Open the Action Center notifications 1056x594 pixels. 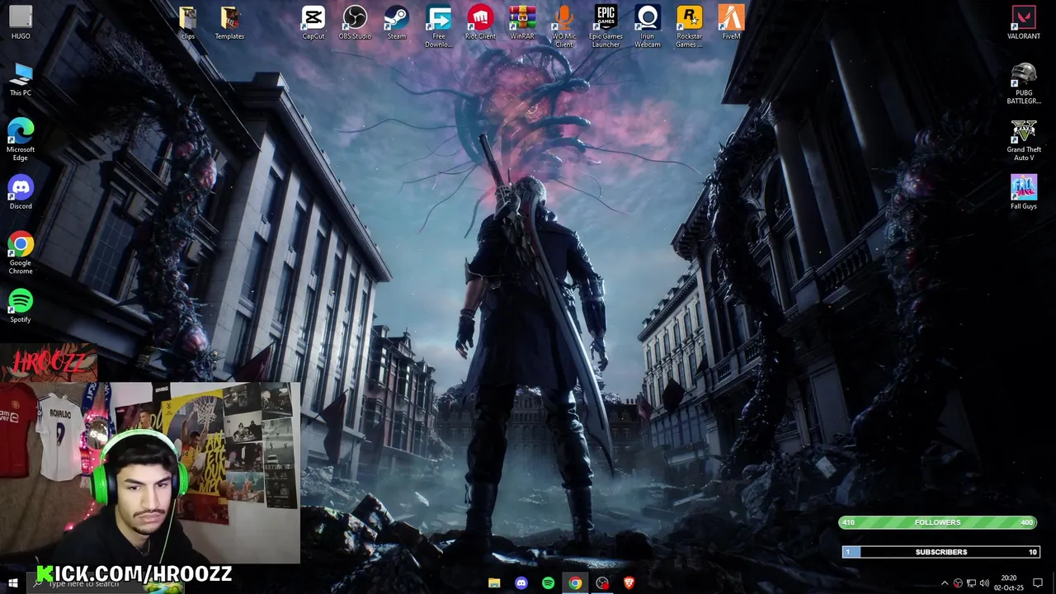pos(1038,583)
